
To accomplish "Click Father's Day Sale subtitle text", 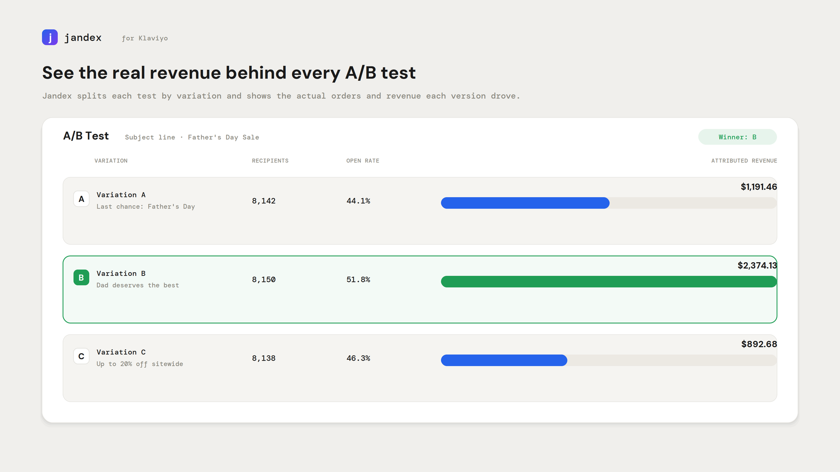I will point(224,137).
